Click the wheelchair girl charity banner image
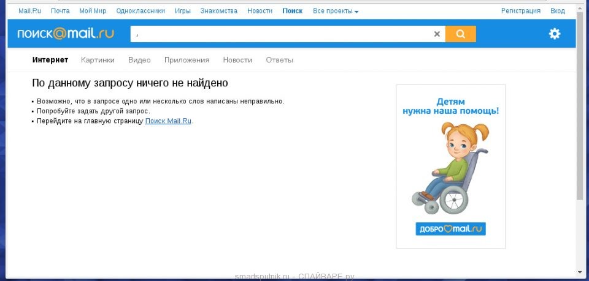 click(x=450, y=165)
